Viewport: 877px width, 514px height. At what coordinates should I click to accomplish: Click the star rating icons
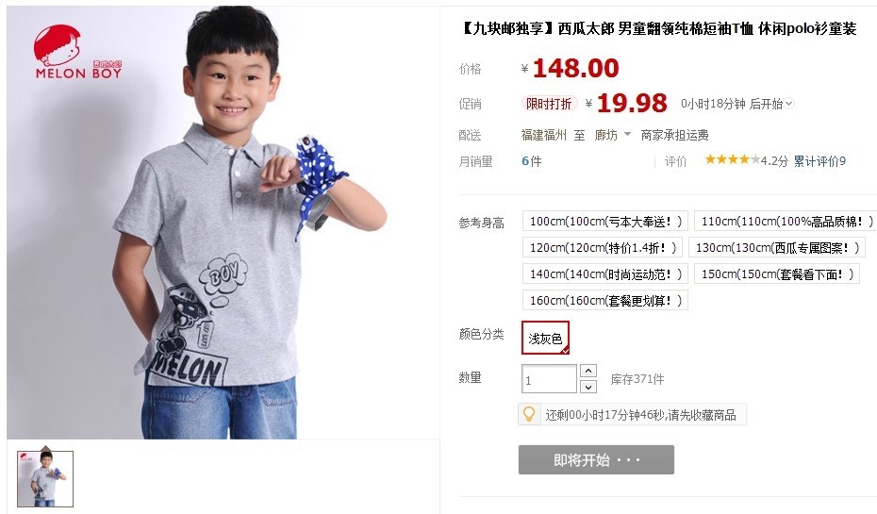pos(732,160)
